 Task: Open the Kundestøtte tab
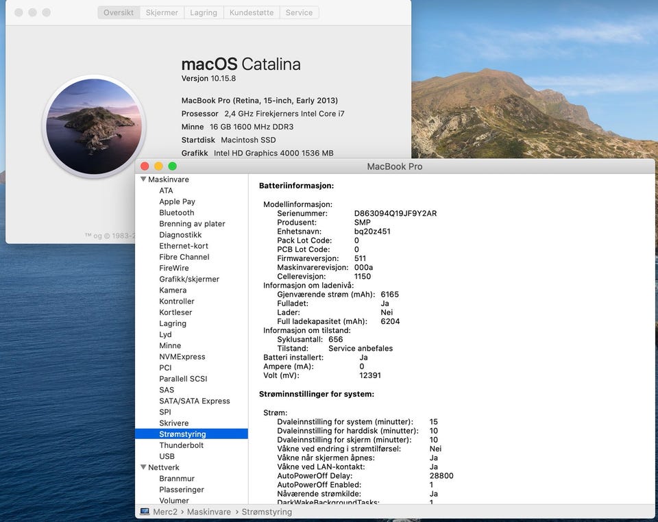point(252,12)
